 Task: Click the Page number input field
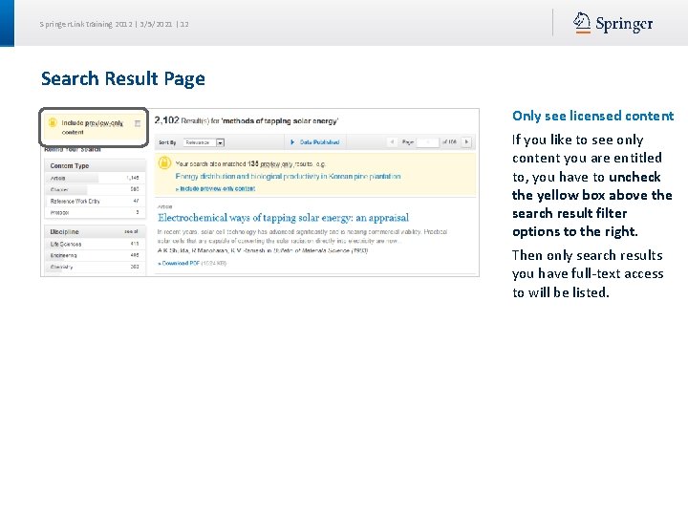tap(427, 142)
